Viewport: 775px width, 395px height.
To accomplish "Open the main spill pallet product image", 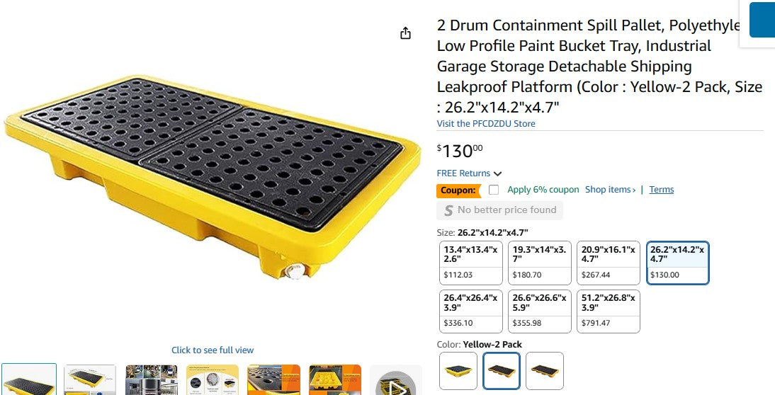I will [213, 177].
